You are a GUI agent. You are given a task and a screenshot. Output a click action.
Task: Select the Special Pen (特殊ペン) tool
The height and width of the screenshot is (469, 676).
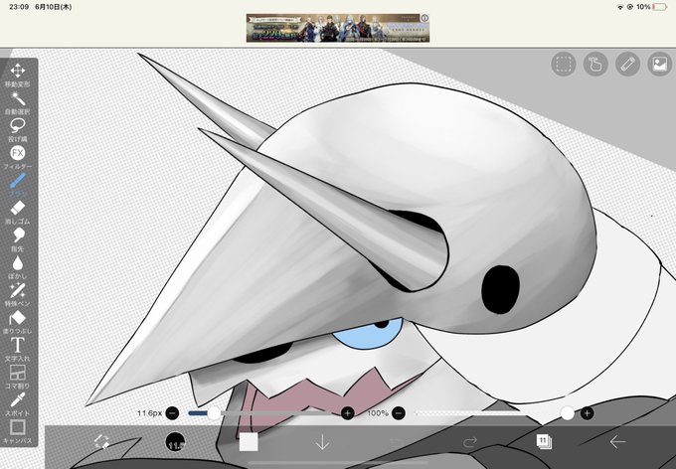click(x=17, y=294)
